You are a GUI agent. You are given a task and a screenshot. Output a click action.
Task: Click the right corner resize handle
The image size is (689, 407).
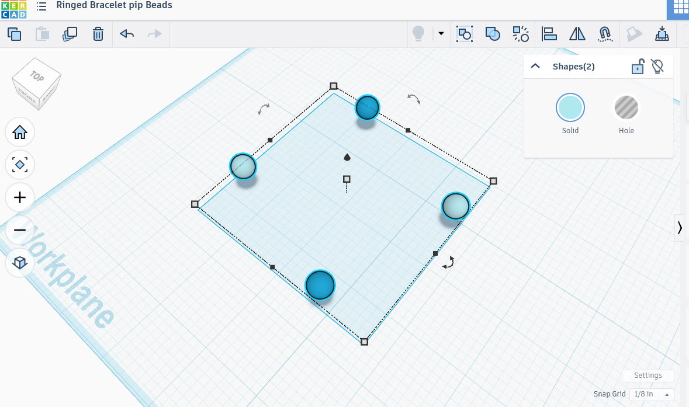pyautogui.click(x=493, y=181)
